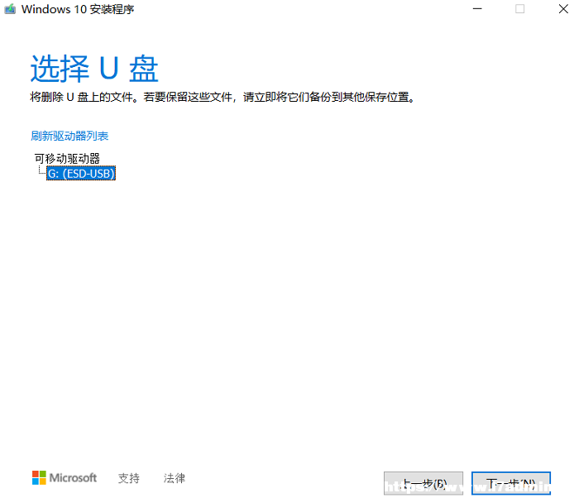Image resolution: width=579 pixels, height=498 pixels.
Task: Open the 法律 legal link
Action: pos(175,478)
